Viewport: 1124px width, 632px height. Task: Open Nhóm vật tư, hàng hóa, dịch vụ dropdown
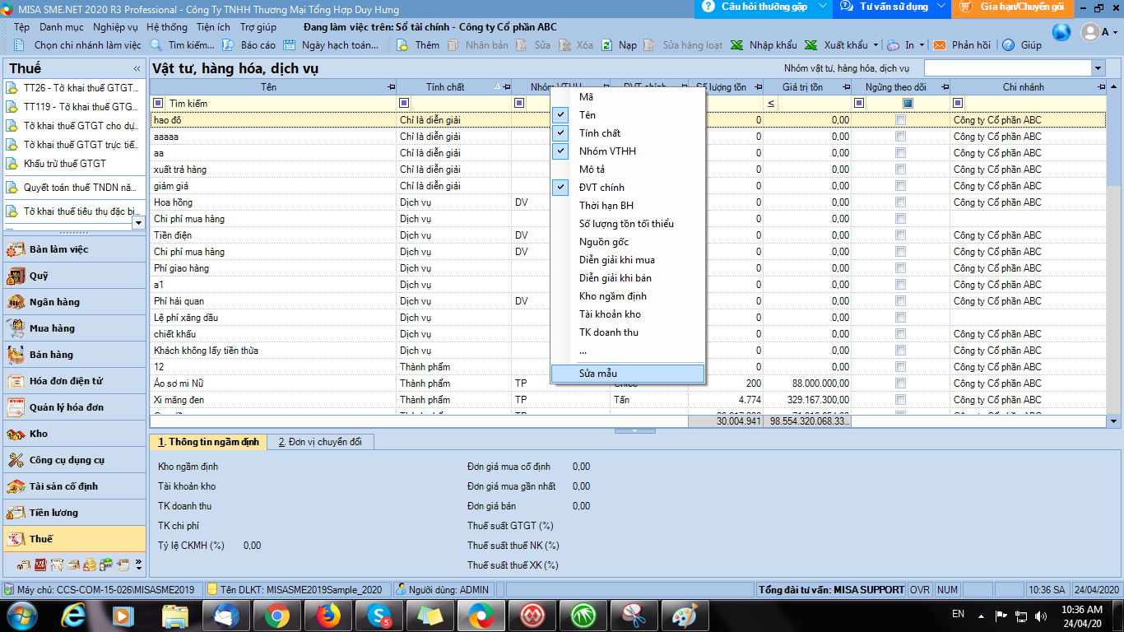1098,68
